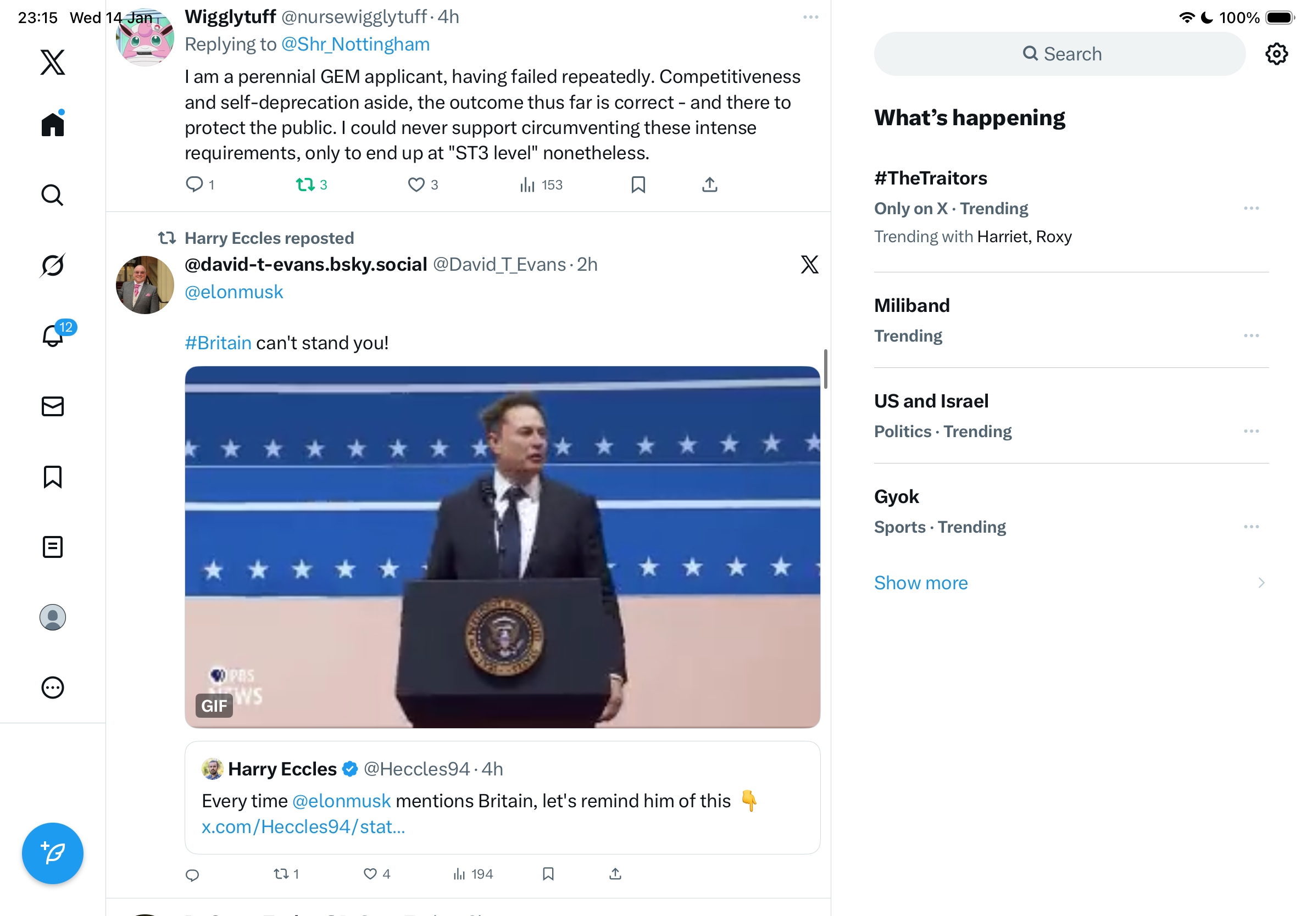The height and width of the screenshot is (916, 1312).
Task: Open search settings gear icon
Action: coord(1276,54)
